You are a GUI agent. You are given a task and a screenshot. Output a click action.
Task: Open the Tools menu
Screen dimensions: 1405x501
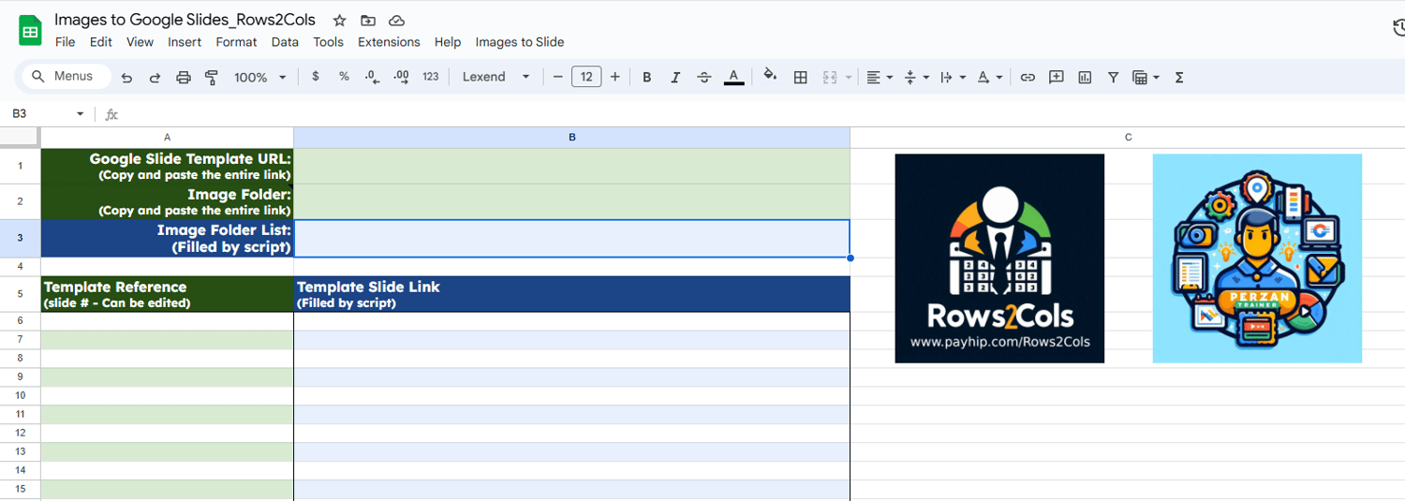pyautogui.click(x=328, y=42)
